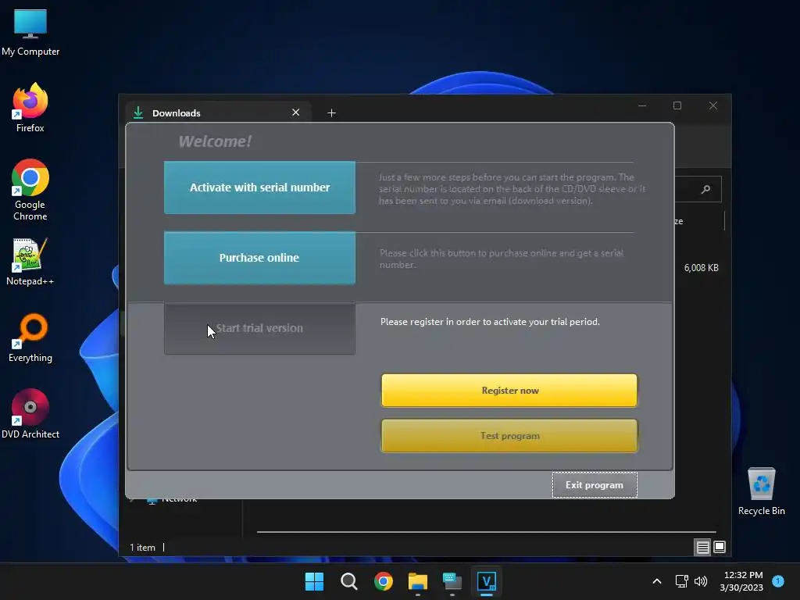800x600 pixels.
Task: Click the Vegas taskbar icon
Action: tap(486, 581)
